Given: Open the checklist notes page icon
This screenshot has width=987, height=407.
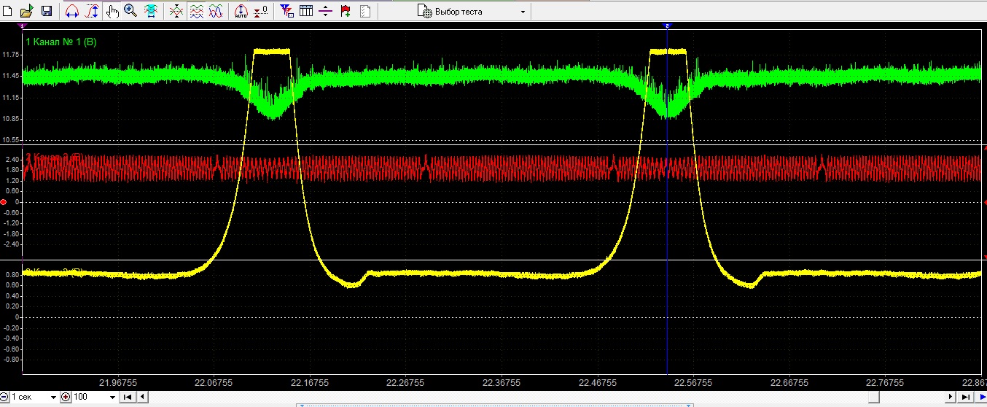Looking at the screenshot, I should pos(364,11).
